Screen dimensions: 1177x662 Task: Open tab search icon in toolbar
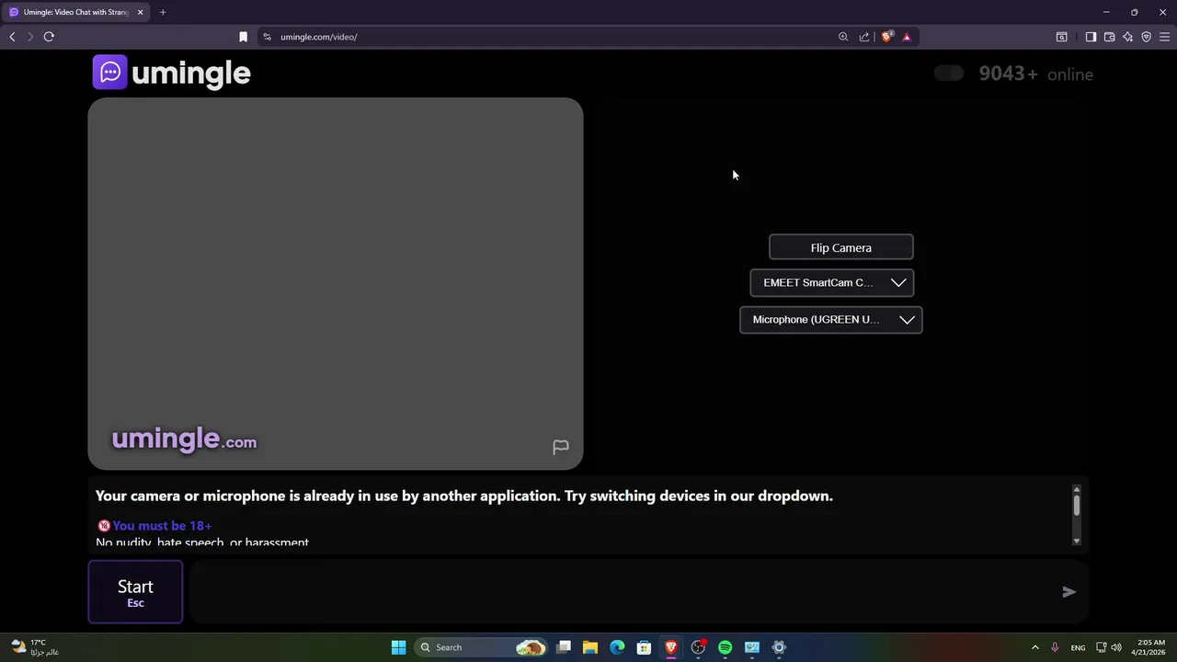[1061, 37]
